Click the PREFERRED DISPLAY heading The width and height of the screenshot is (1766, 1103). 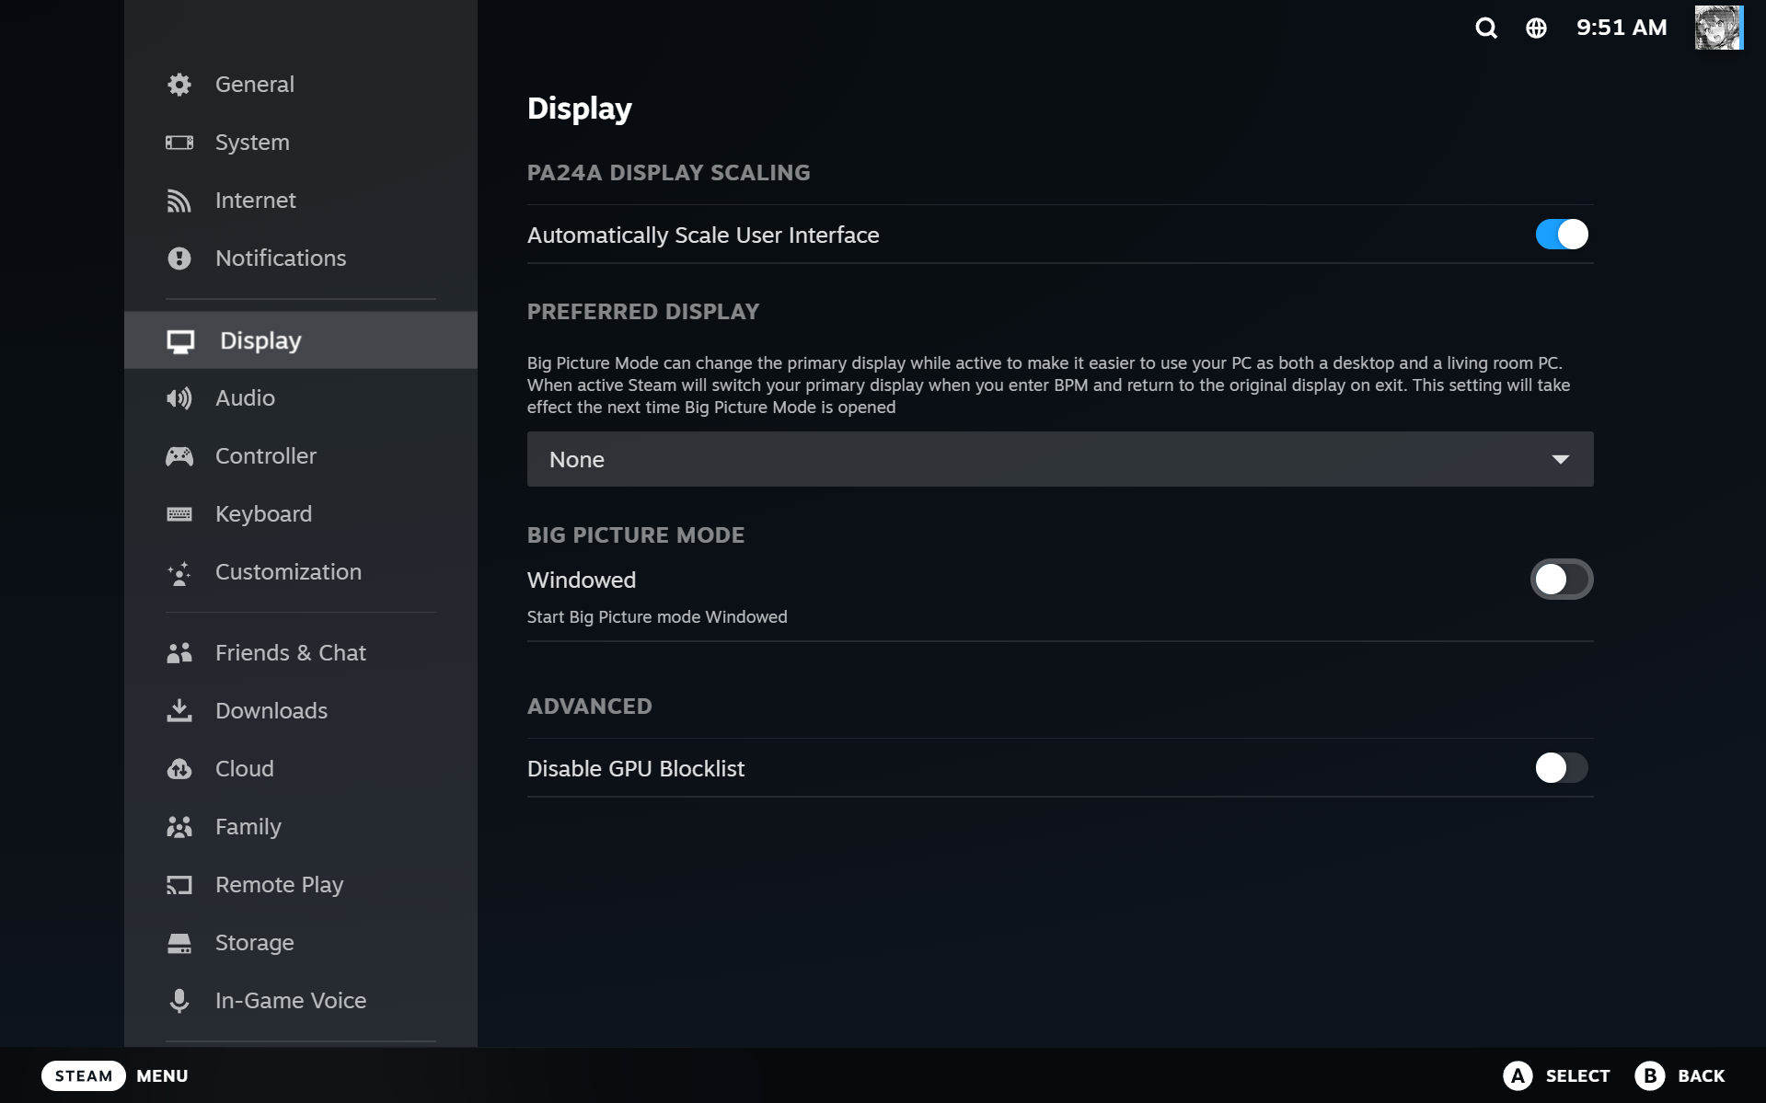(643, 312)
